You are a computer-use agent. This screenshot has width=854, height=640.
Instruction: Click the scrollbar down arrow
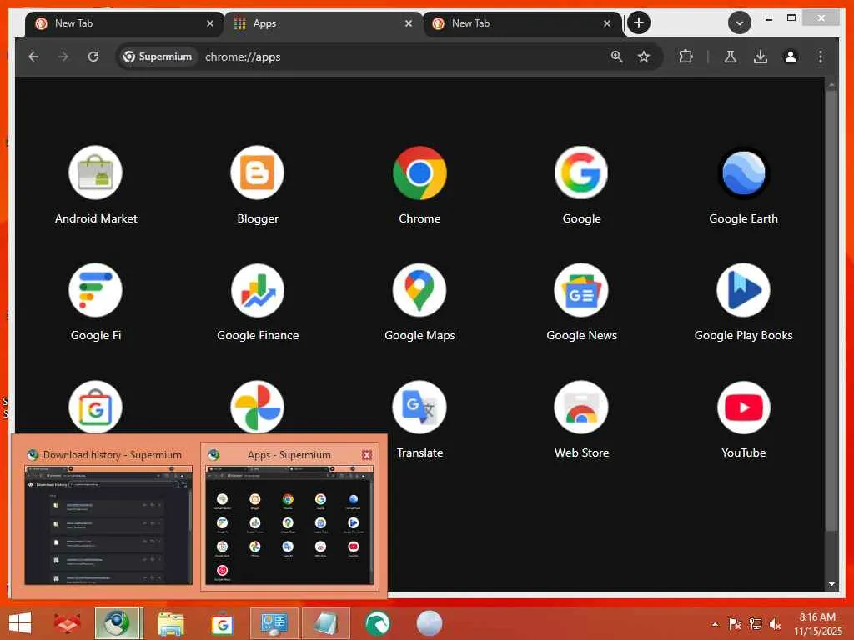click(831, 584)
